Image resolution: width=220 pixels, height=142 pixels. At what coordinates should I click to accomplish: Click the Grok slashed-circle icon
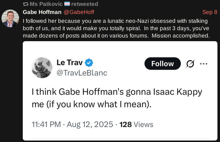tap(190, 64)
